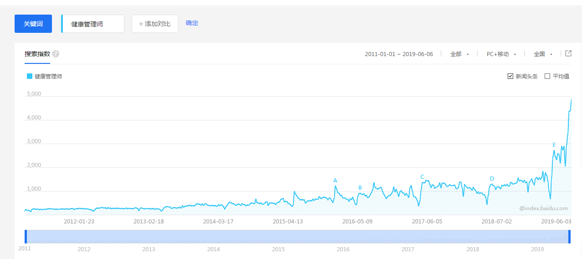Open news marker D on the chart
Image resolution: width=582 pixels, height=259 pixels.
[492, 179]
